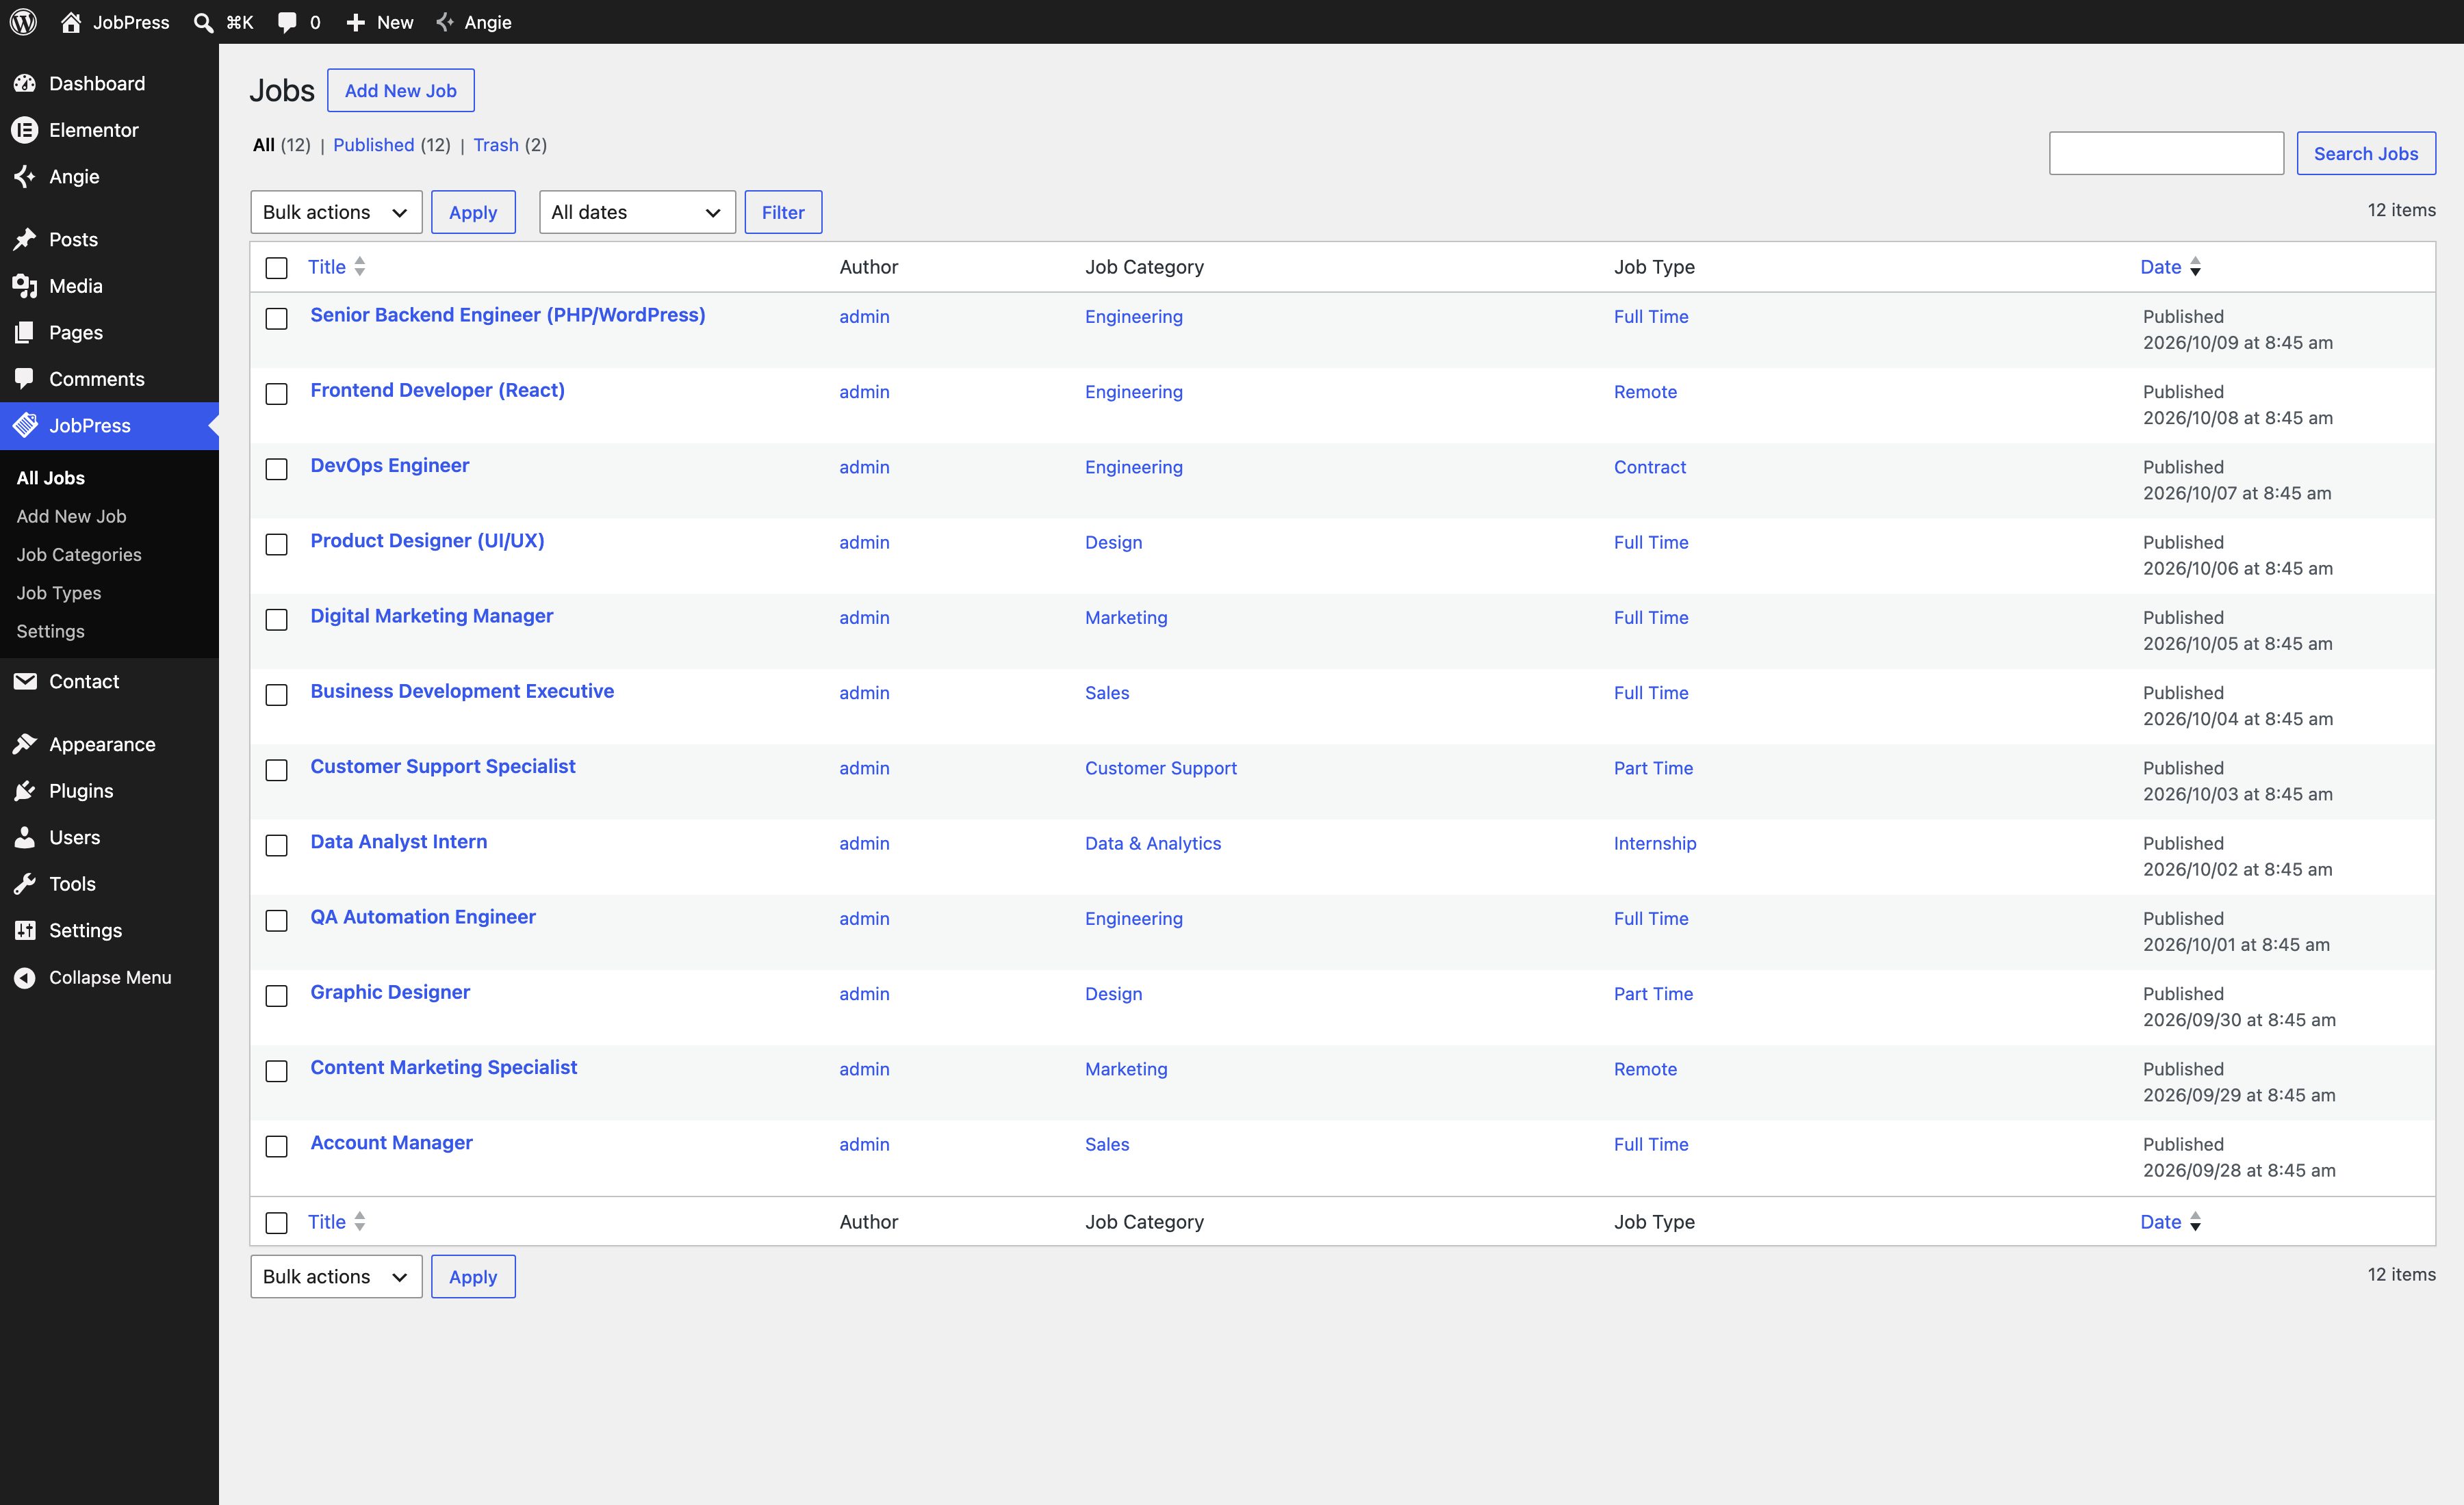Click the Plugins plug icon
This screenshot has width=2464, height=1505.
point(25,791)
